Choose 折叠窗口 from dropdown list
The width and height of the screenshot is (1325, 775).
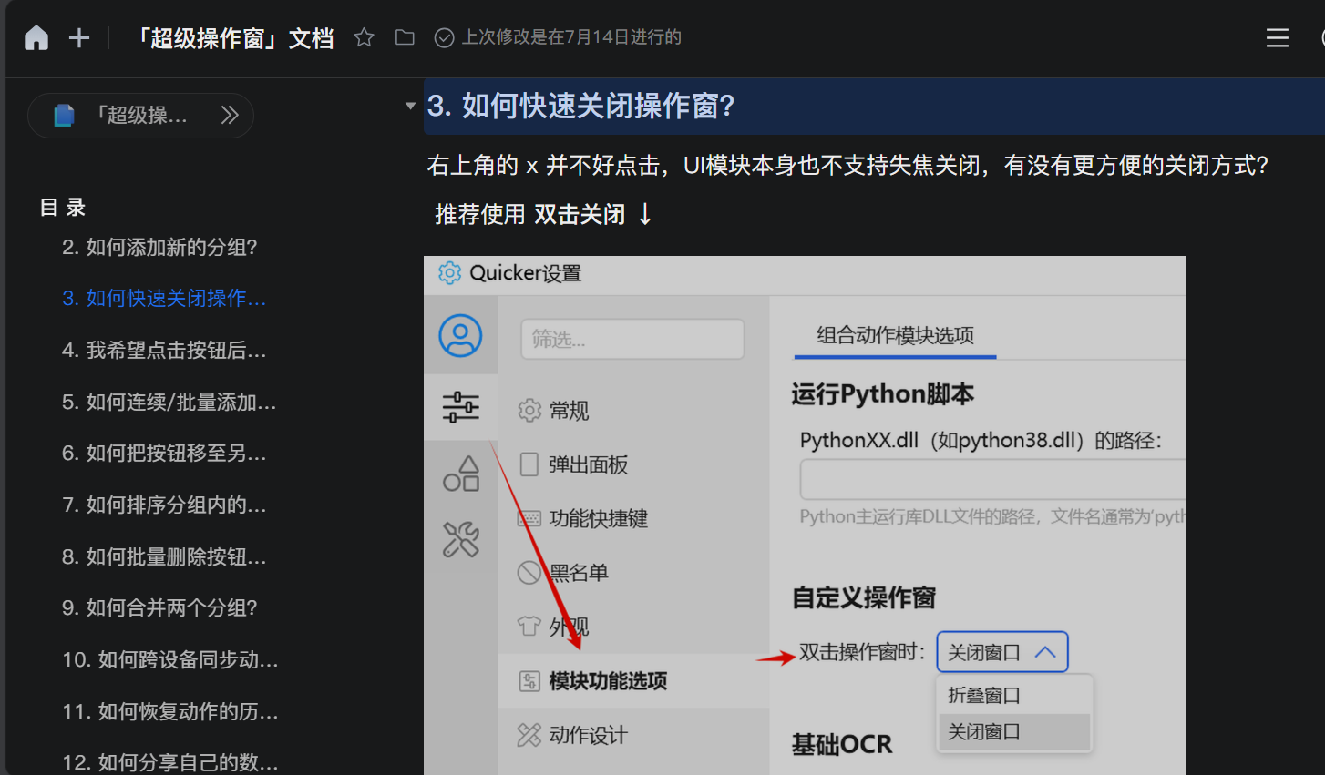click(x=1014, y=695)
